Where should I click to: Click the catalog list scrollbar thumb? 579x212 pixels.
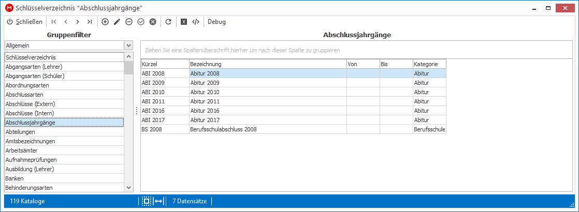coord(128,68)
